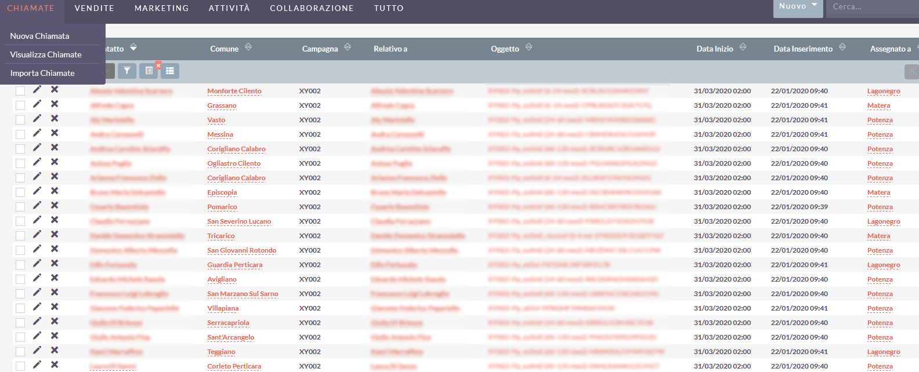Screen dimensions: 919x372
Task: Open Matera assignee link in Grassano row
Action: pos(878,105)
